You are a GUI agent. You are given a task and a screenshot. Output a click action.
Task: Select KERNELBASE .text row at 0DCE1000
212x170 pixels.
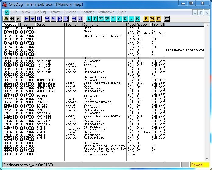coord(104,83)
